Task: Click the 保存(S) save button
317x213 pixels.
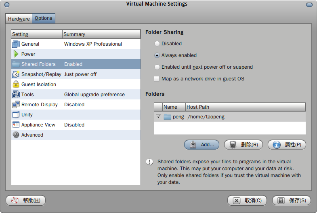Action: coord(291,200)
